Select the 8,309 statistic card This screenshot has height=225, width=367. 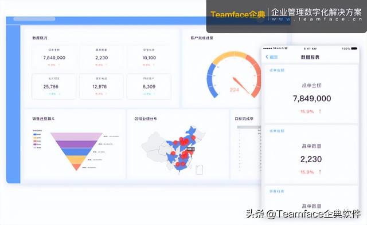[149, 86]
